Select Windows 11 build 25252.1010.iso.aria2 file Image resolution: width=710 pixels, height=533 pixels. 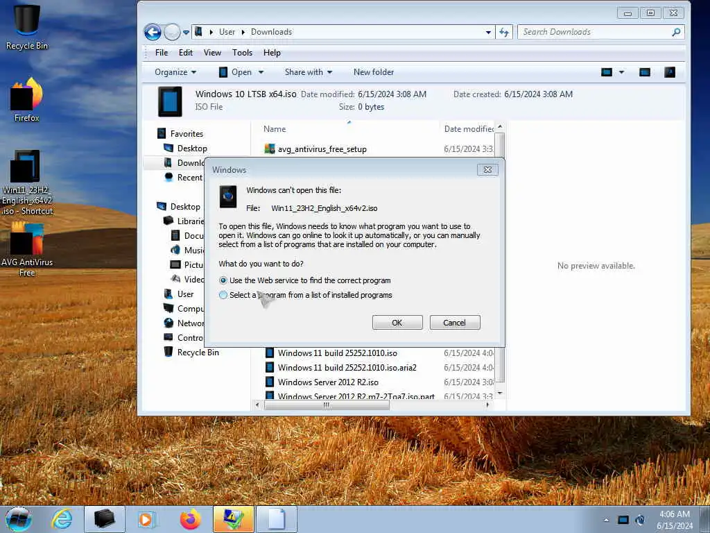(x=340, y=368)
